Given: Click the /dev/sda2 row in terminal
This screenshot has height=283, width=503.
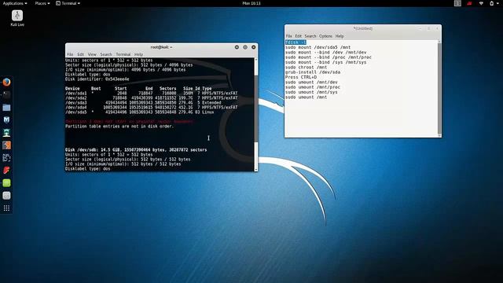Looking at the screenshot, I should (152, 97).
